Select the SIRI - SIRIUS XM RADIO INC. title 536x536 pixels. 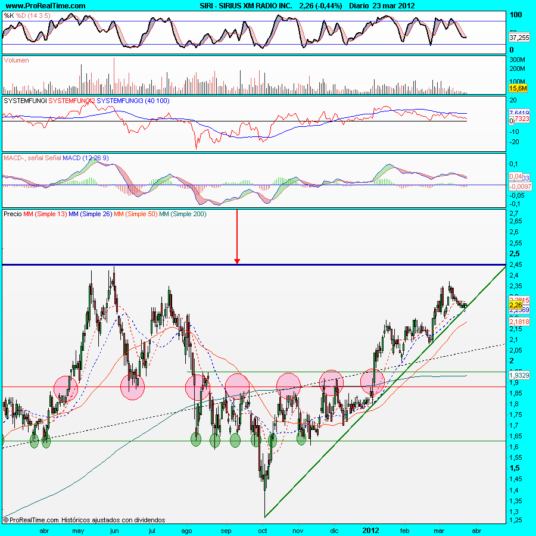tap(246, 6)
